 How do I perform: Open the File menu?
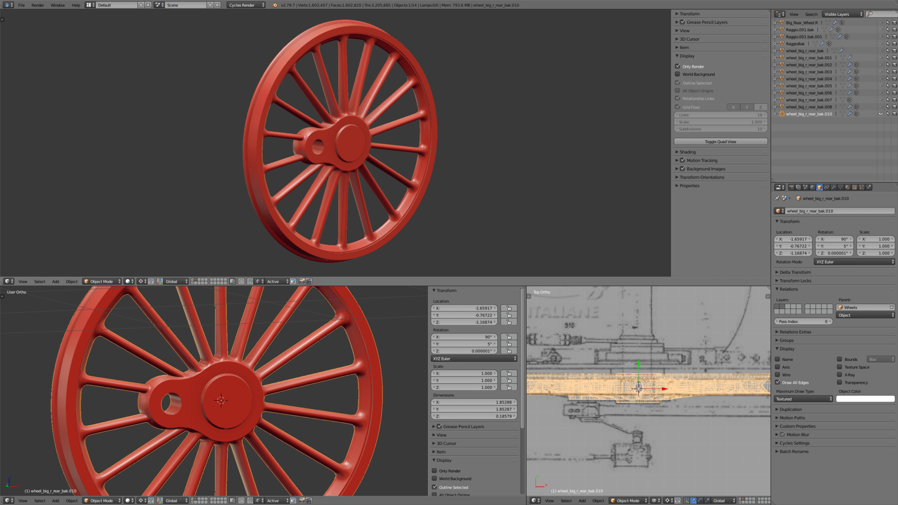pos(22,5)
